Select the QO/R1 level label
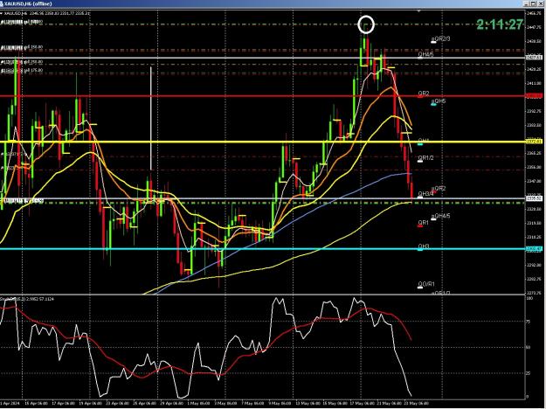Image resolution: width=546 pixels, height=409 pixels. pyautogui.click(x=426, y=284)
